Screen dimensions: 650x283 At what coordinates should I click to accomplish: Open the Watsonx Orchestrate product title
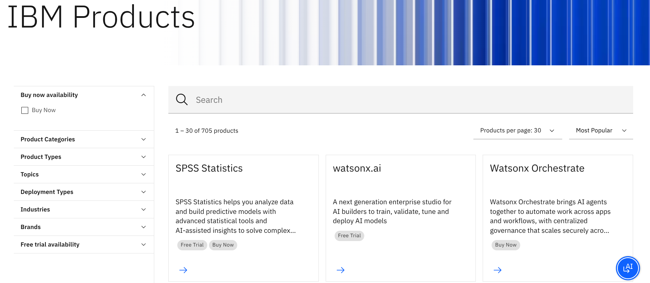click(x=537, y=168)
